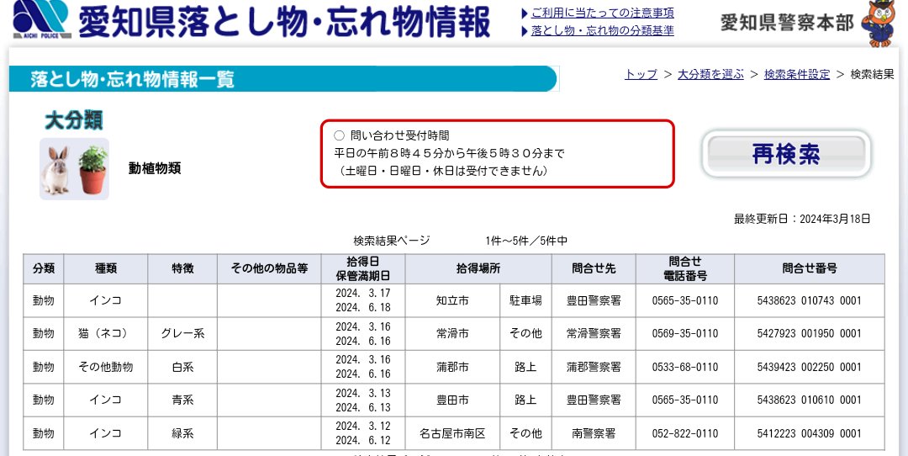Click inquiry number 5427923 001950 0001

point(810,334)
